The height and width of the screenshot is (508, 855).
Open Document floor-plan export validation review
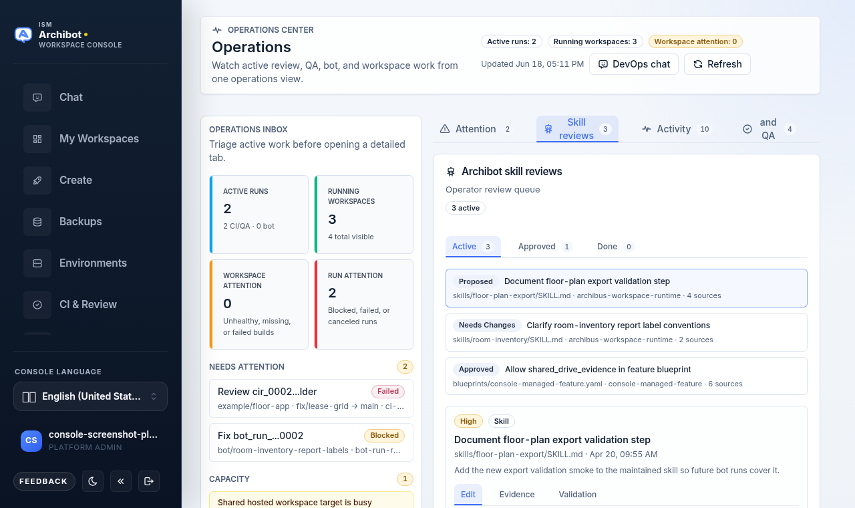coord(627,288)
